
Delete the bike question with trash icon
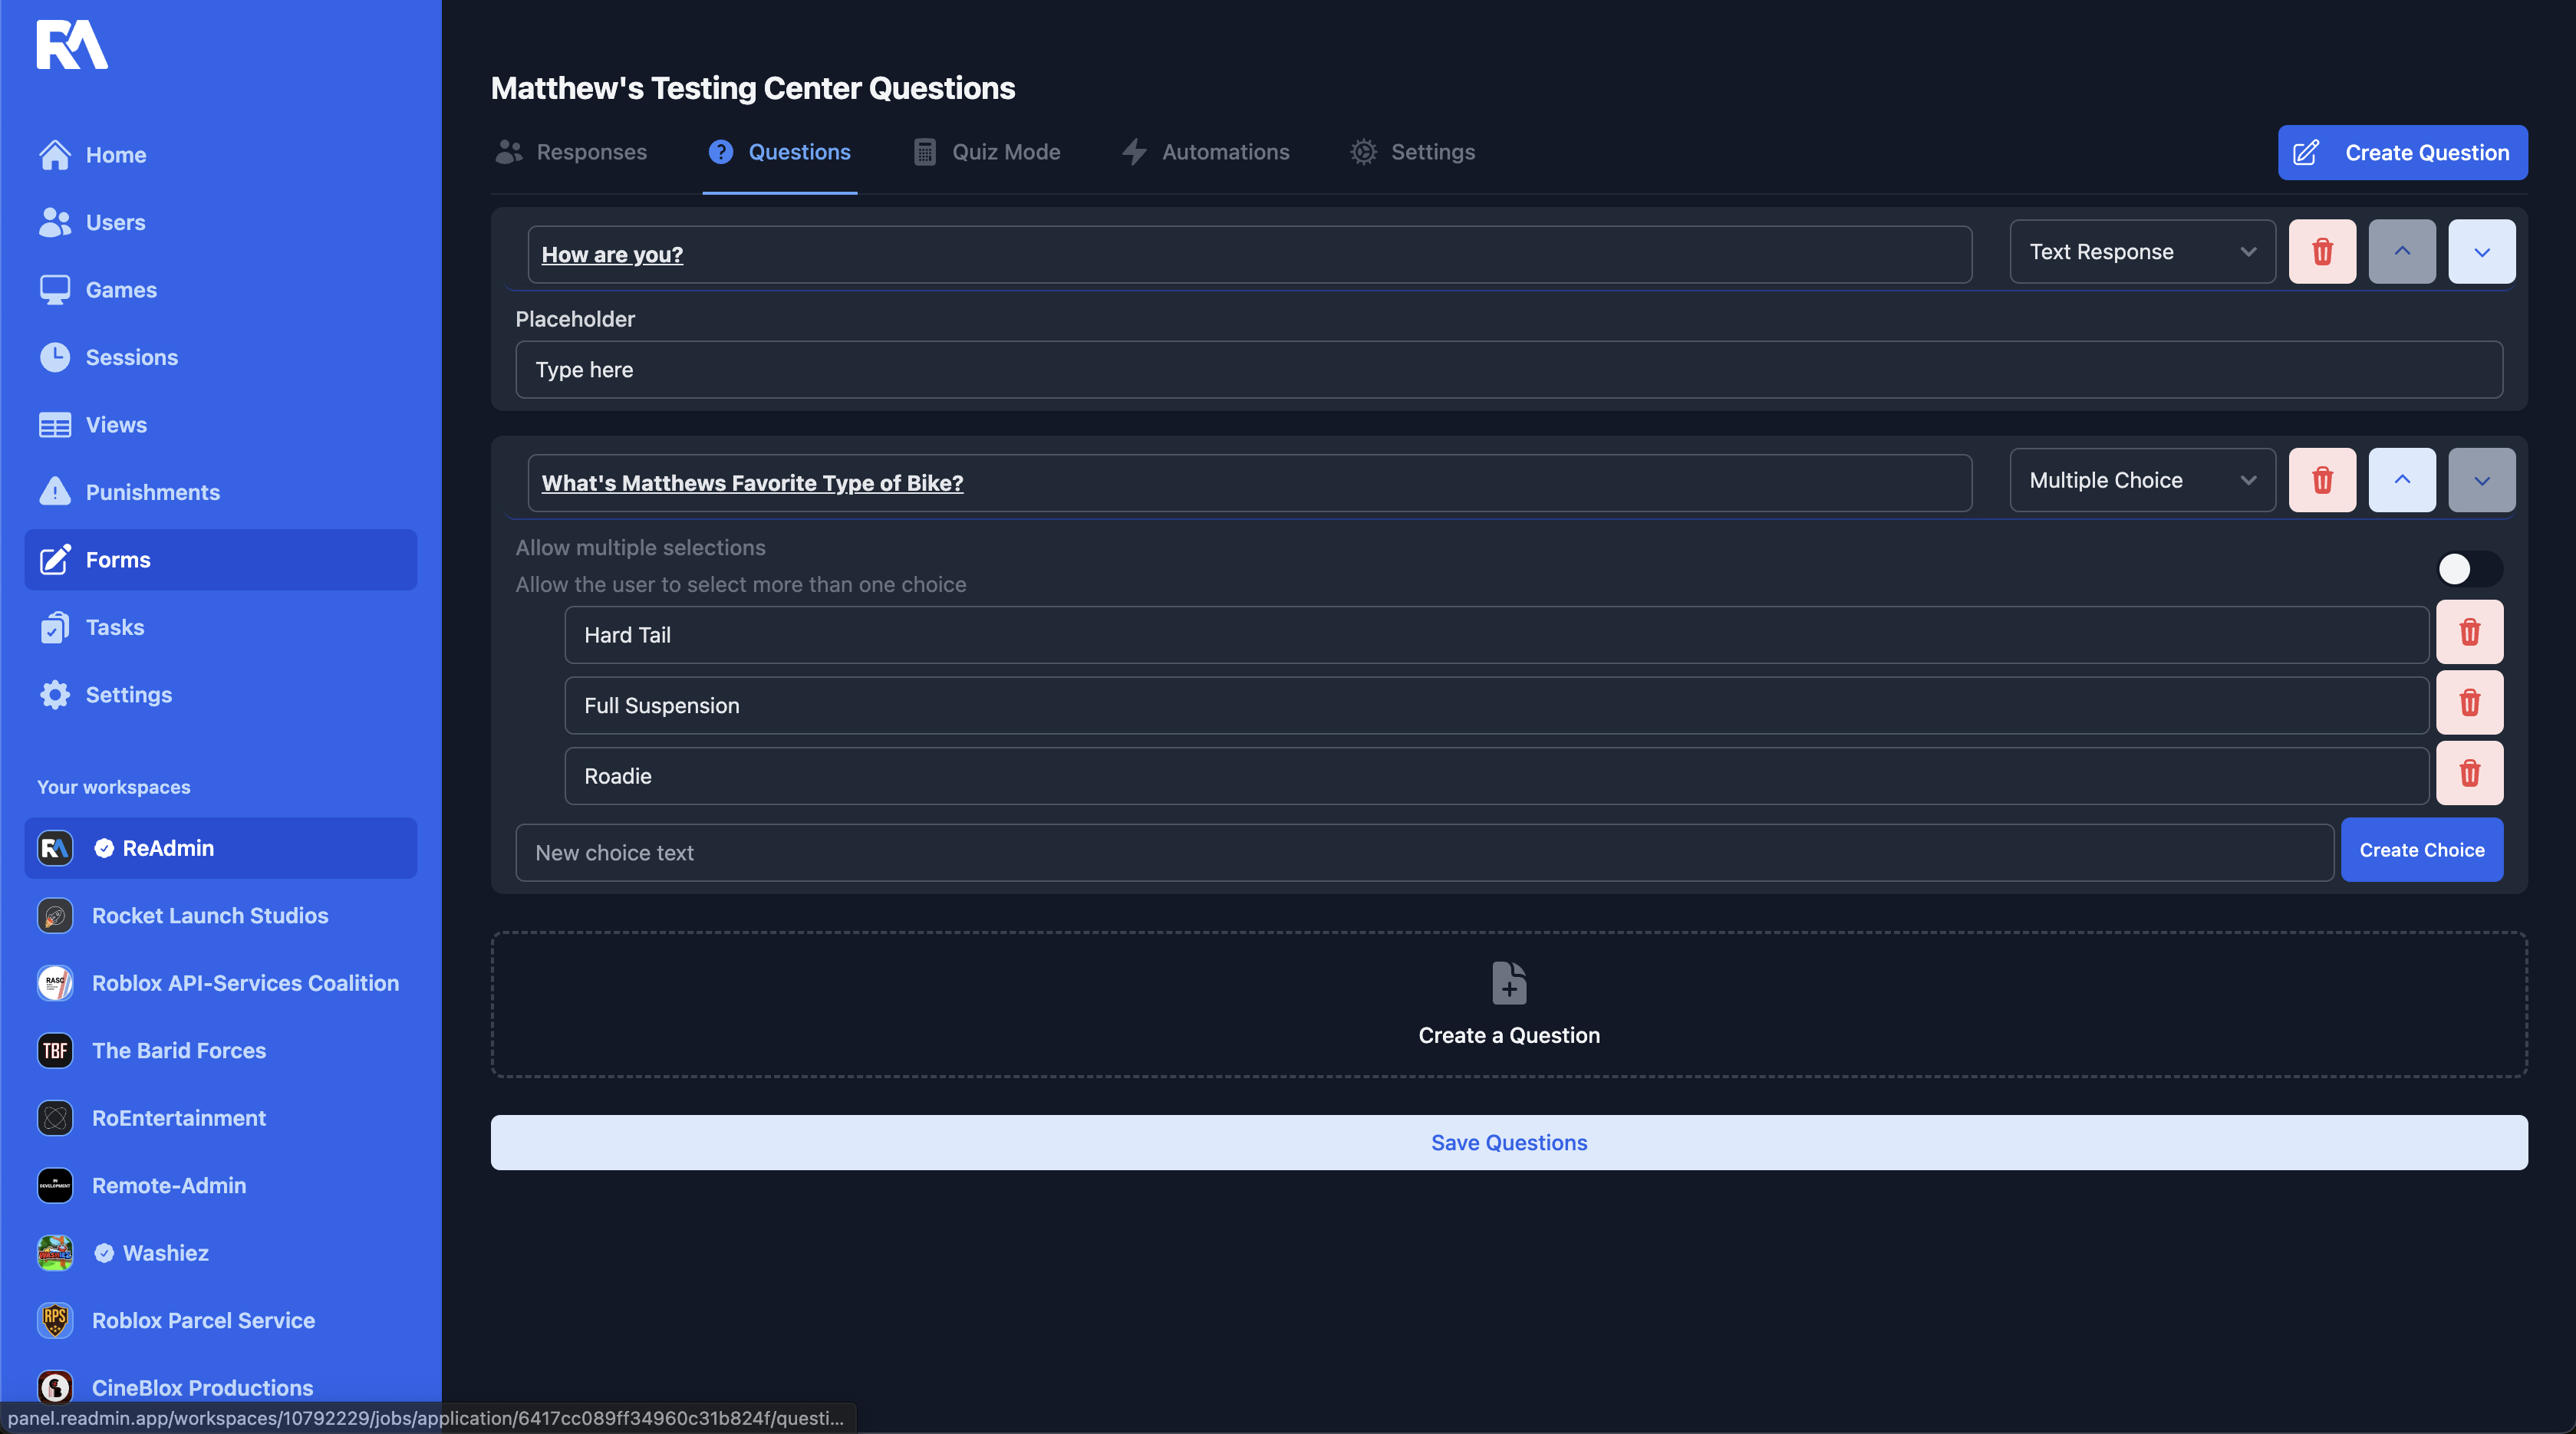click(x=2322, y=481)
